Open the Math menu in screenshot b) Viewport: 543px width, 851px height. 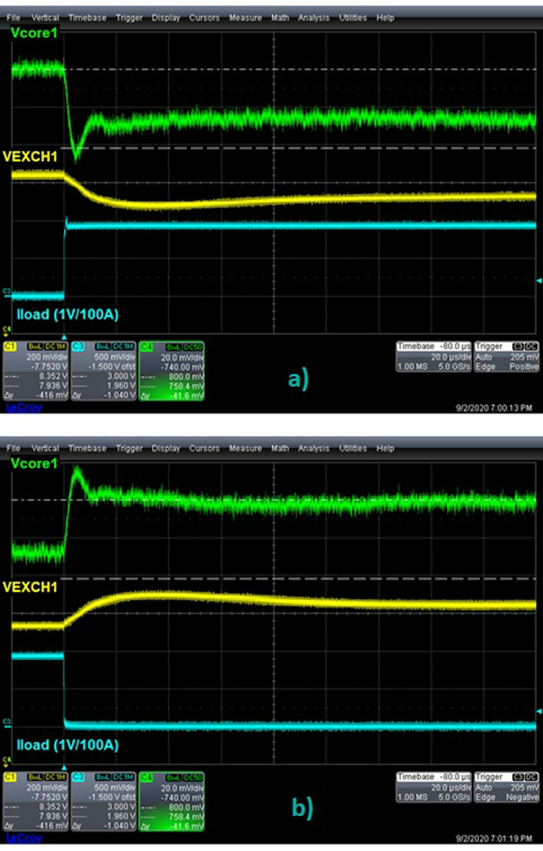280,448
